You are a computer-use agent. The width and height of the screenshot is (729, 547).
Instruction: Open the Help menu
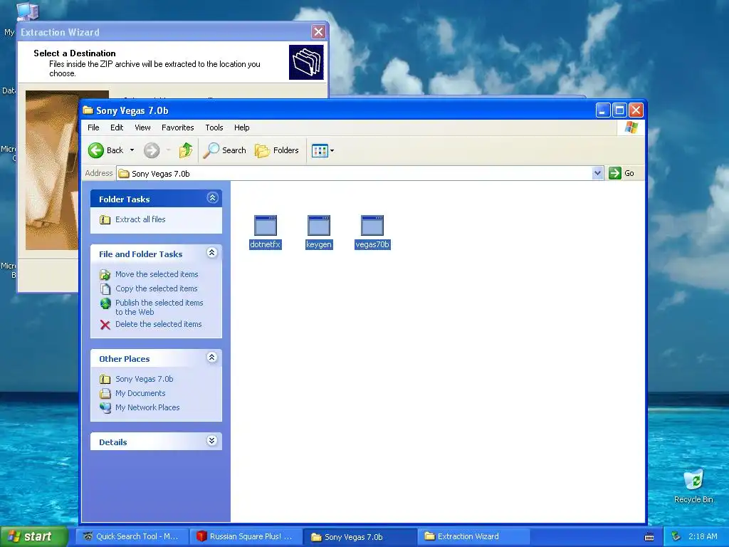point(241,127)
